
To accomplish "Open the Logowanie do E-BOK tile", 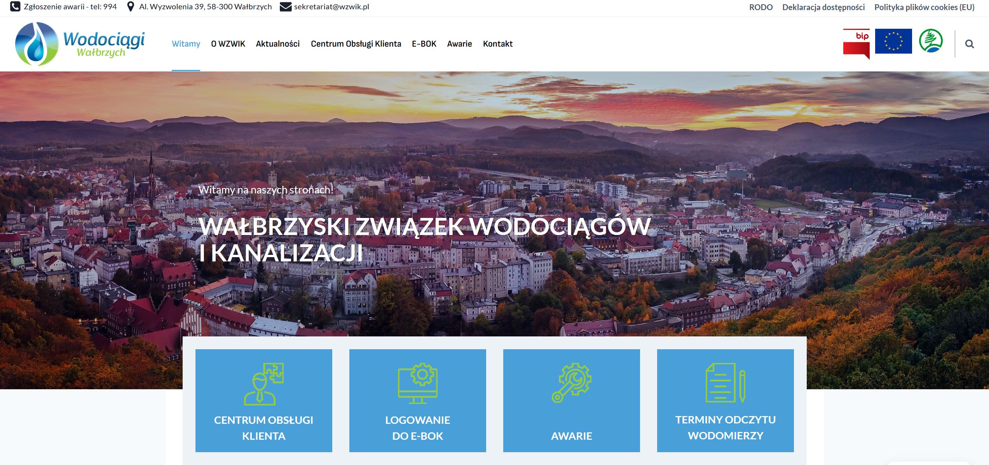I will point(417,400).
